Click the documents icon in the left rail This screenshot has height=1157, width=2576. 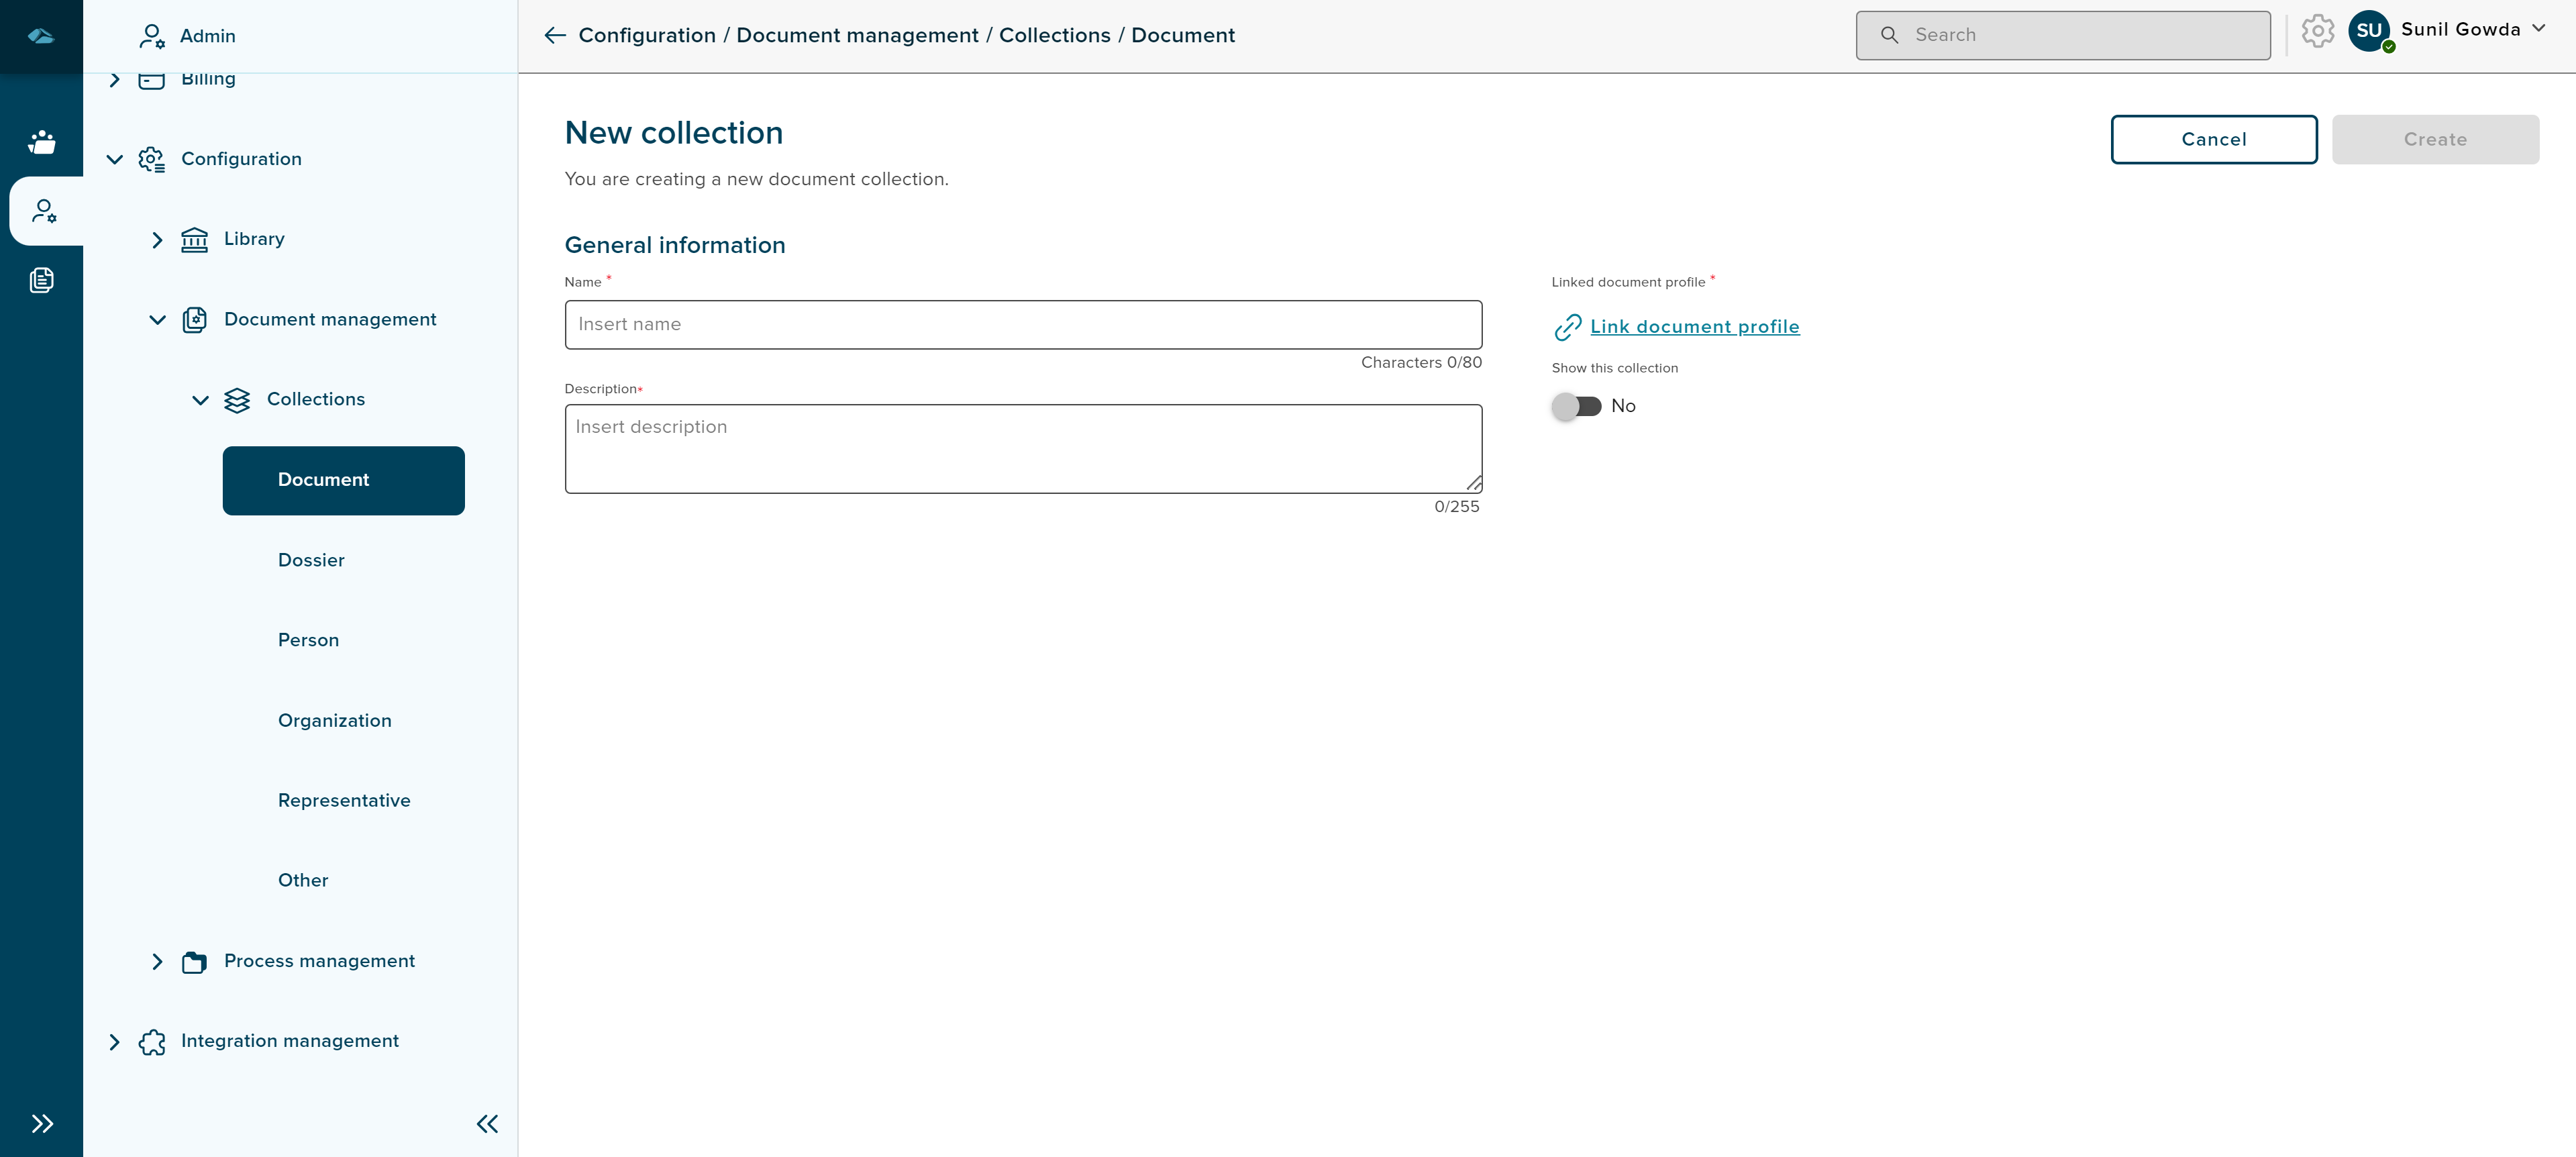click(41, 281)
